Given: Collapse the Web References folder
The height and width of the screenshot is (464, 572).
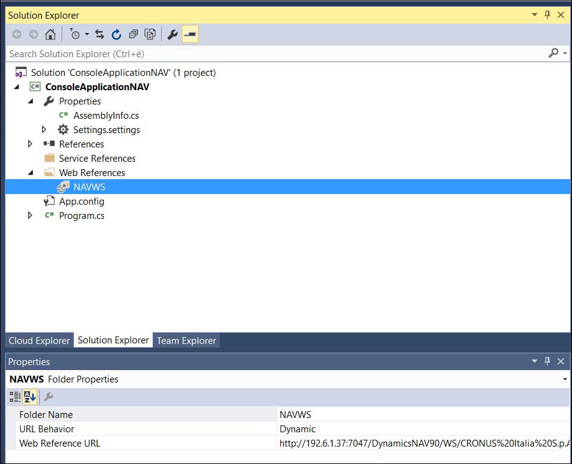Looking at the screenshot, I should point(30,173).
